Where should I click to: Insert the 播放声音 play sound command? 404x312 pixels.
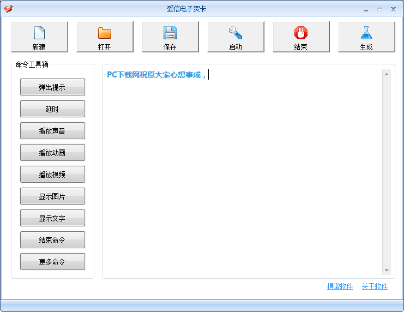click(x=52, y=131)
